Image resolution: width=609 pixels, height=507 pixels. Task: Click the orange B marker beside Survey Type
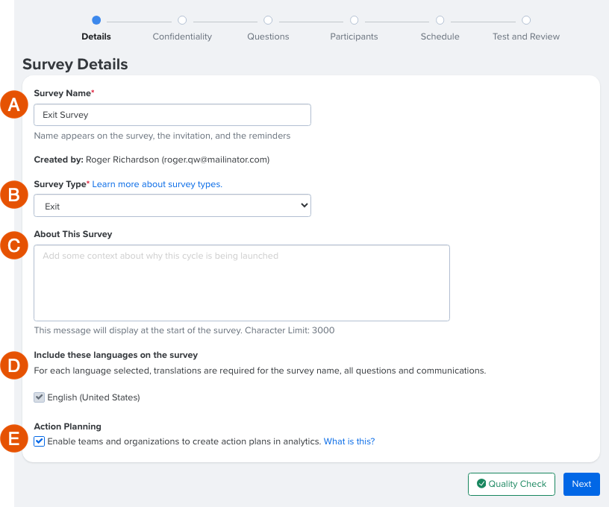pos(14,195)
